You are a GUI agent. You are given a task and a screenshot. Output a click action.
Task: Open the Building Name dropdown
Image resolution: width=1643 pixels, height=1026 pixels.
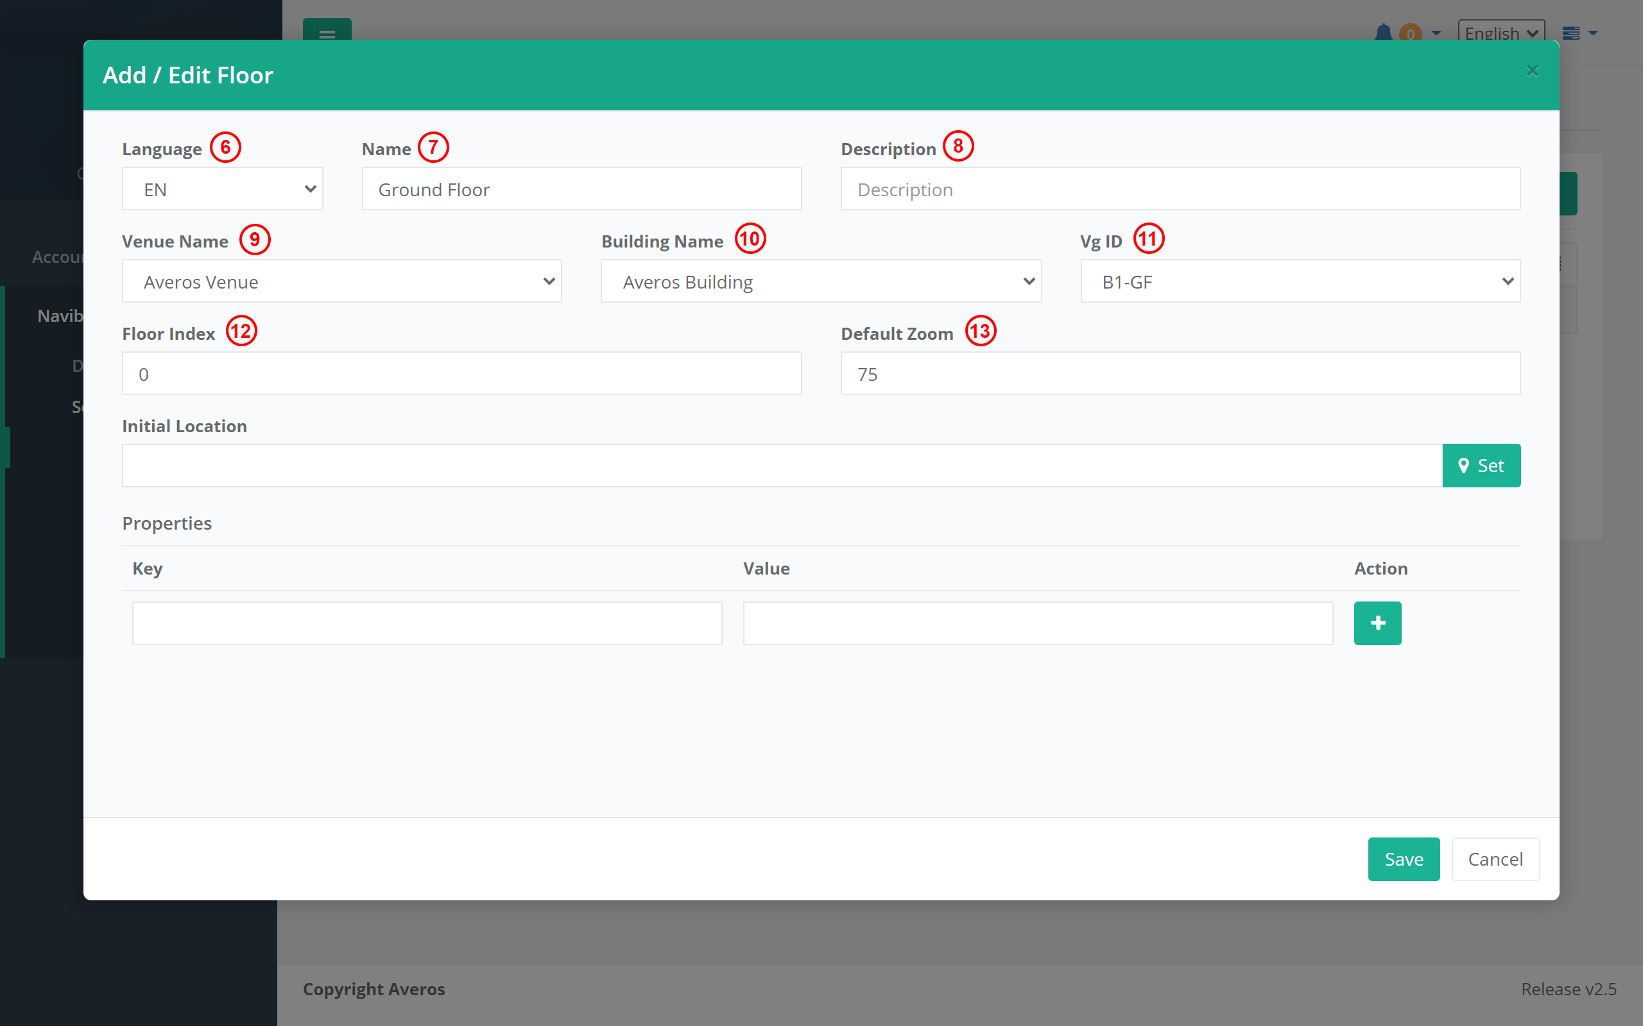tap(820, 282)
